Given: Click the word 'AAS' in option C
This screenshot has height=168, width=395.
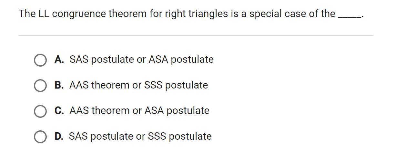Looking at the screenshot, I should pos(79,111).
